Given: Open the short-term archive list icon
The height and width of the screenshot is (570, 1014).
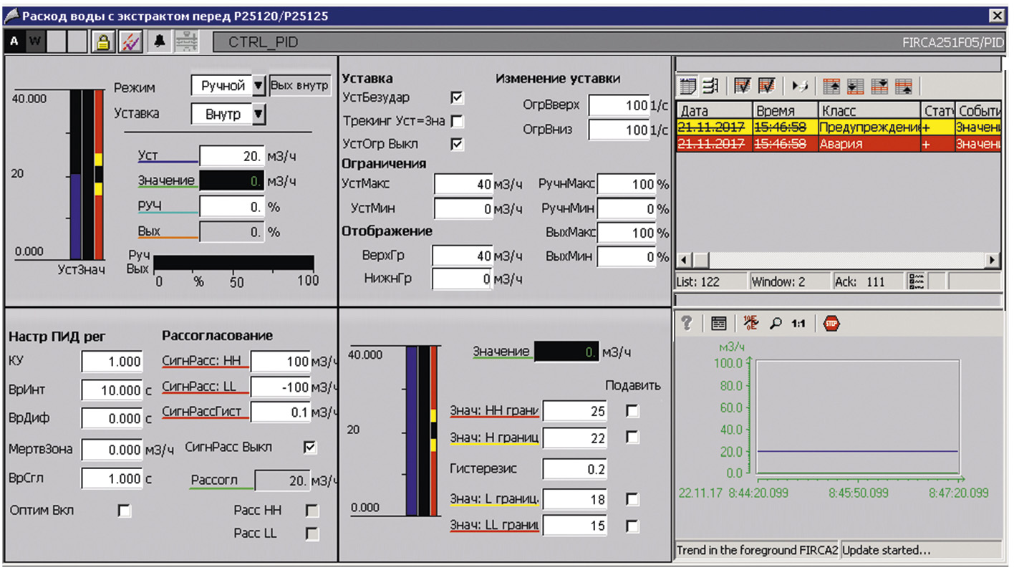Looking at the screenshot, I should 710,87.
